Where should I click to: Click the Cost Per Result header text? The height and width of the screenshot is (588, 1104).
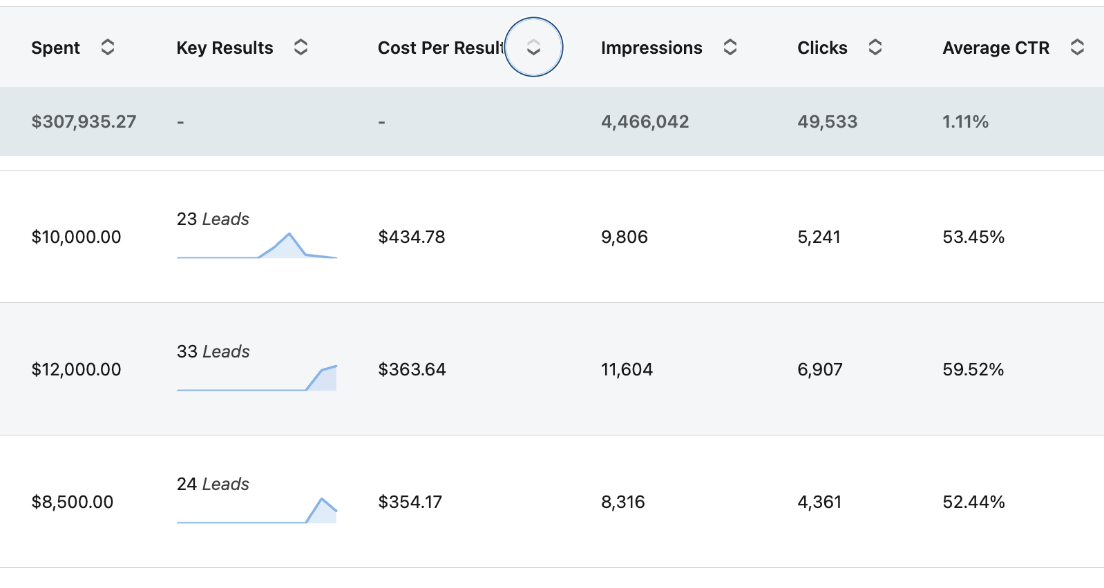click(x=440, y=48)
